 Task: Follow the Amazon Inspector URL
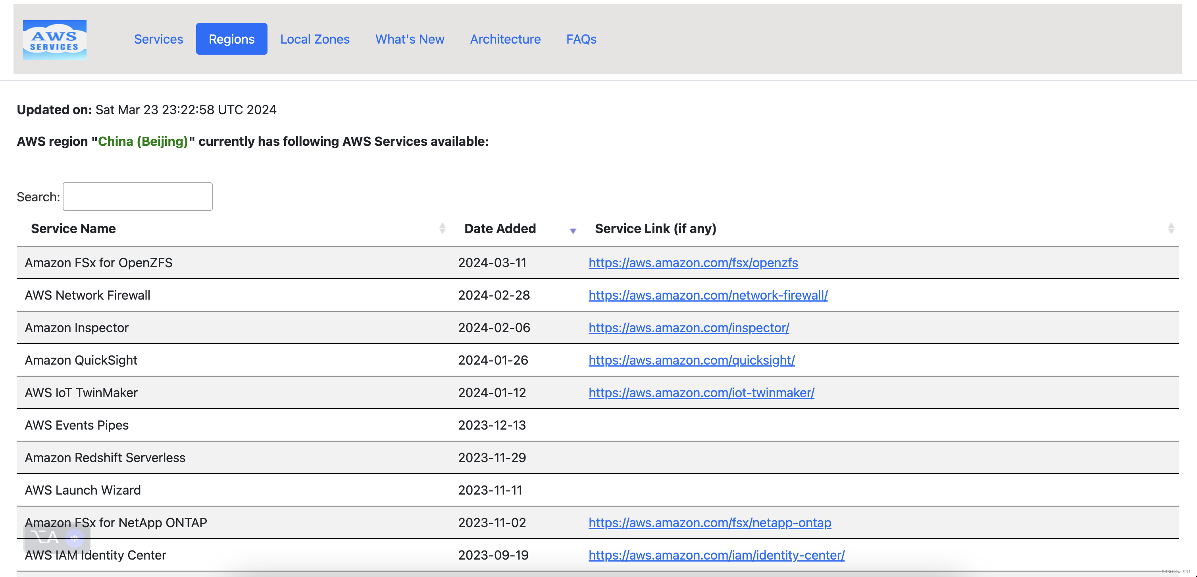point(689,327)
